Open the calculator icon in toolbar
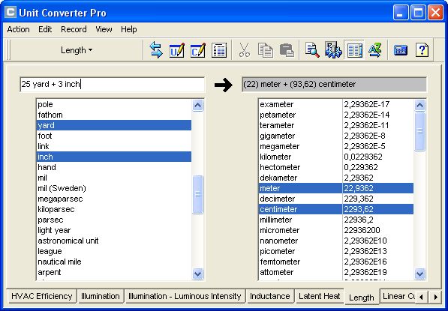Screen dimensions: 448x311 coord(401,50)
